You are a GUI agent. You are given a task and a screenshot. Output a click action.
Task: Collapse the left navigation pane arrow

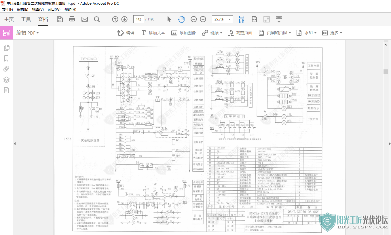(x=14, y=143)
